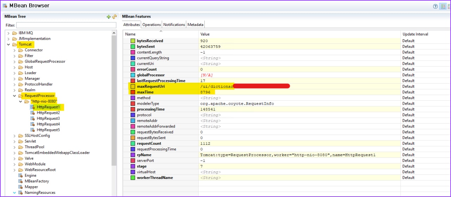Switch to the Notifications tab

coord(174,25)
